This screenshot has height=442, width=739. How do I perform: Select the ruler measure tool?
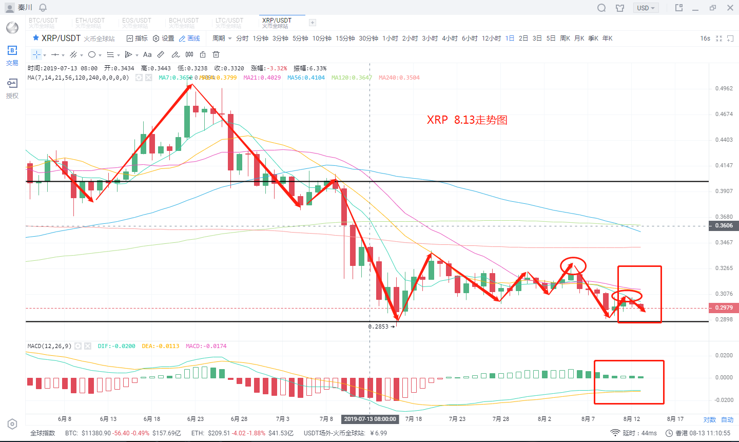click(161, 54)
